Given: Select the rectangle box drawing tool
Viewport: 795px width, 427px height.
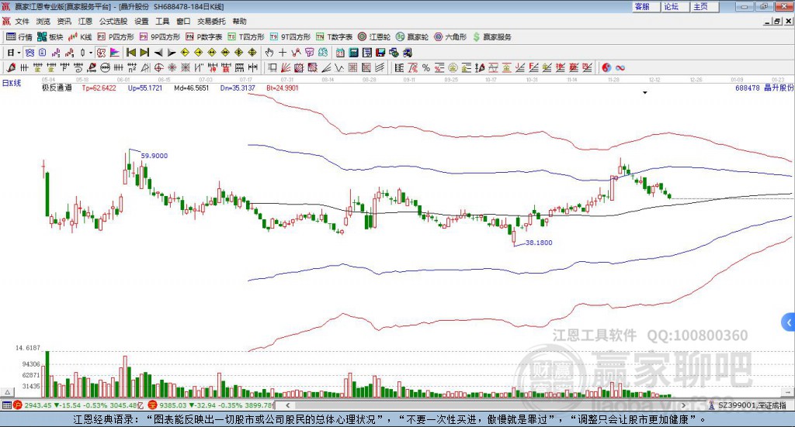Looking at the screenshot, I should click(273, 67).
